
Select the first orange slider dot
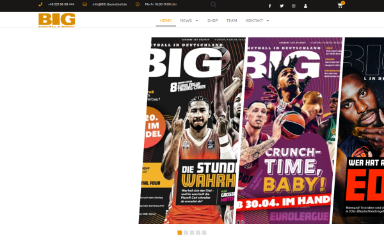click(180, 233)
